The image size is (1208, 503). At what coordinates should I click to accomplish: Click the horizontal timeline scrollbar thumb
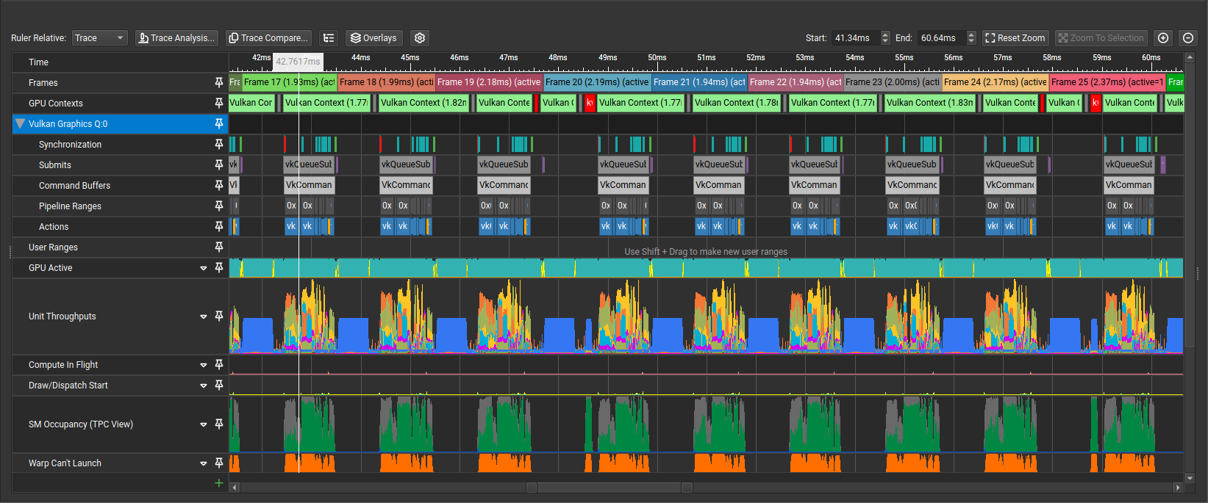[x=609, y=488]
